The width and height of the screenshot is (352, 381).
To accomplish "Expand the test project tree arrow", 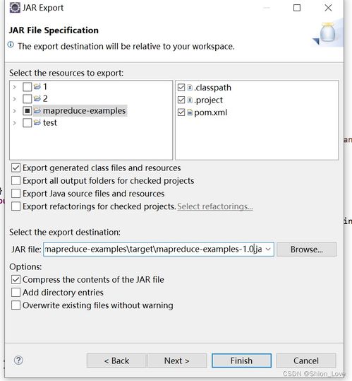I will tap(15, 123).
